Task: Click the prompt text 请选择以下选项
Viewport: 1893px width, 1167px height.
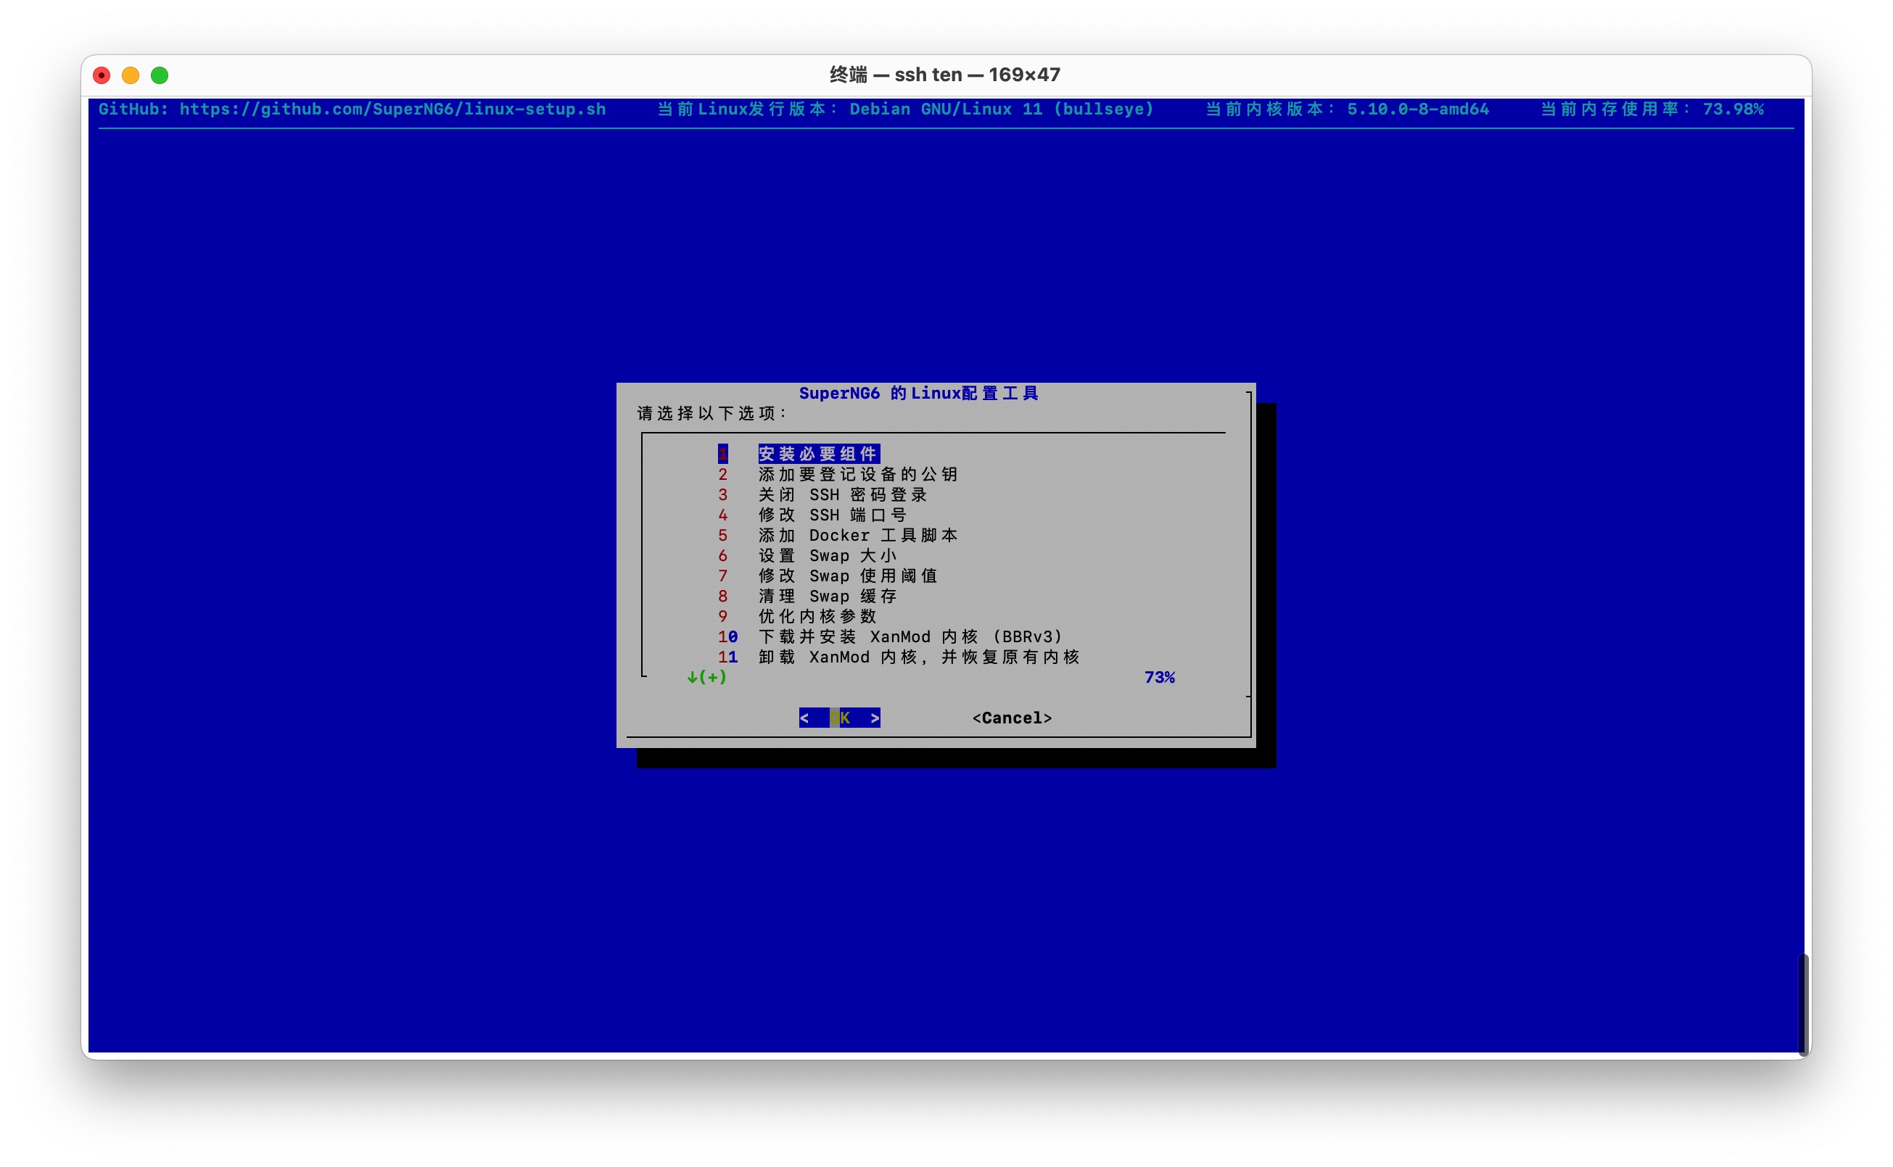Action: (712, 413)
